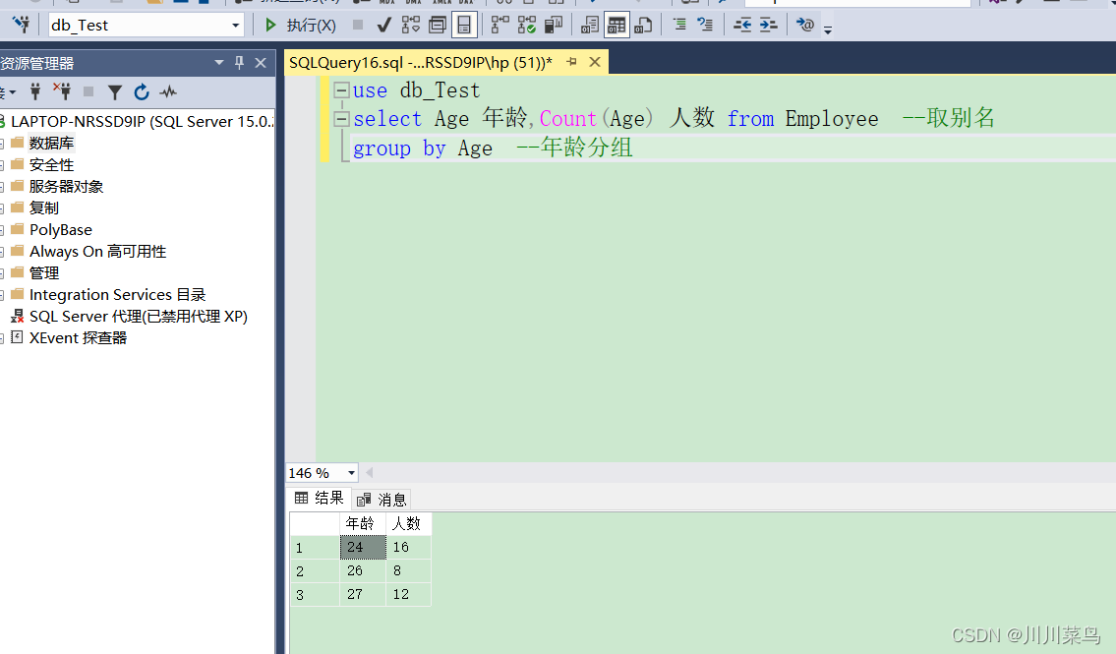Display the estimated execution plan
This screenshot has height=654, width=1116.
click(x=411, y=26)
